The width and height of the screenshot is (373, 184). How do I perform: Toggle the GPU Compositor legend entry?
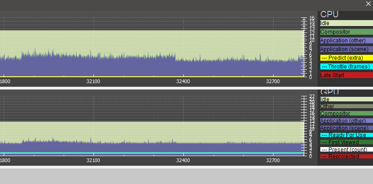[x=346, y=114]
